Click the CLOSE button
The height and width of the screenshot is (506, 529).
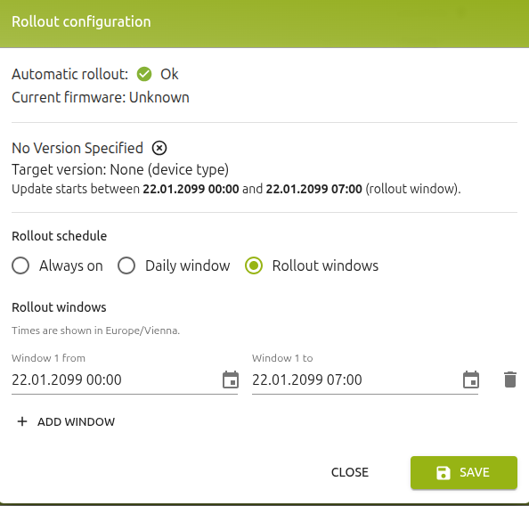350,472
